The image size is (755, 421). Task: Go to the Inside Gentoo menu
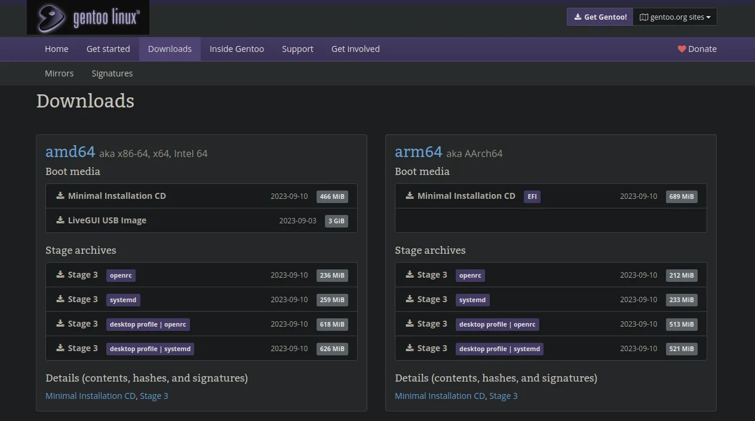pyautogui.click(x=237, y=49)
